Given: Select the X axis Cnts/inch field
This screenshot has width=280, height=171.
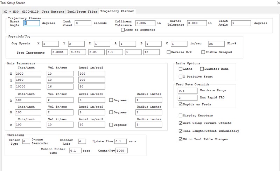Looking at the screenshot, I should (x=28, y=74).
